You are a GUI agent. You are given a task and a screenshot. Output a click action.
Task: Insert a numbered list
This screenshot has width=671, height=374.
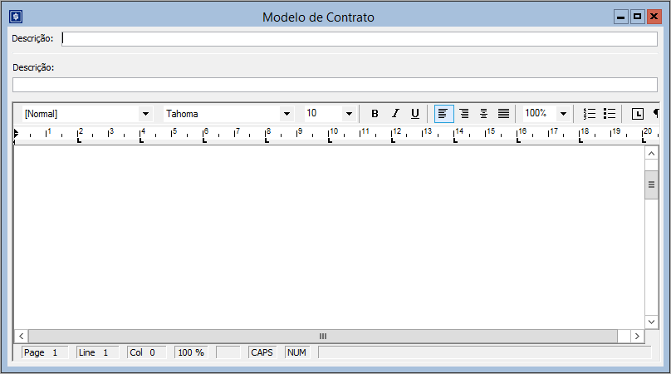tap(590, 114)
